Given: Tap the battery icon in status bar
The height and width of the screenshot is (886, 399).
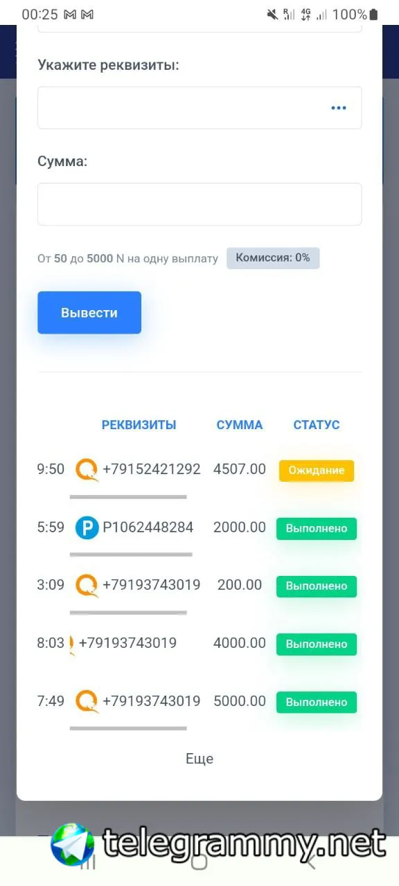Looking at the screenshot, I should (x=374, y=15).
